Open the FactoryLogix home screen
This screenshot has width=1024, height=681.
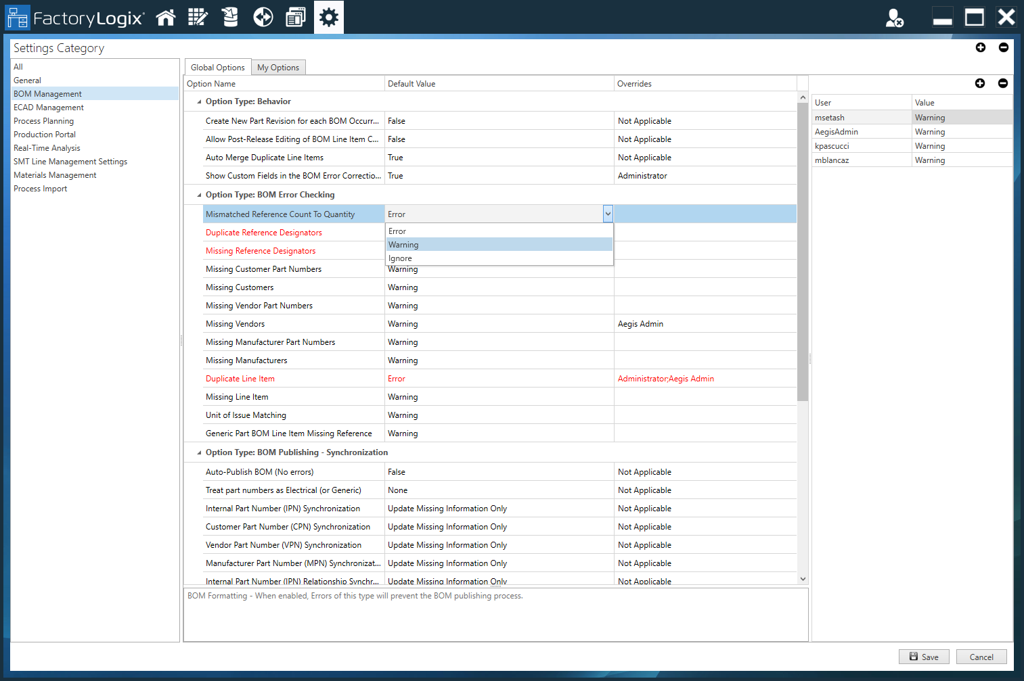tap(166, 17)
